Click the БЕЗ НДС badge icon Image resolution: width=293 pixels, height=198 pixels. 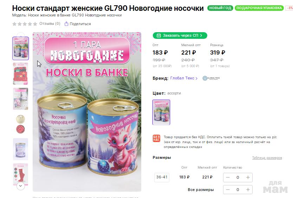click(x=156, y=139)
